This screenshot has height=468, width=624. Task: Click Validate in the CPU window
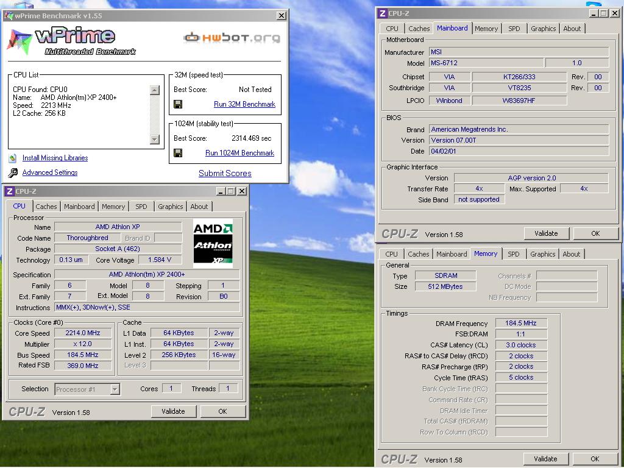173,411
